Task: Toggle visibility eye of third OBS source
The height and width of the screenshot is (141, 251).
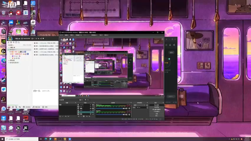Action: 91,108
